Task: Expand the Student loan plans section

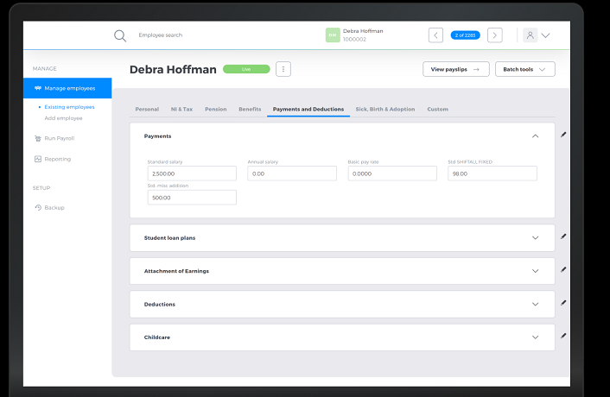Action: coord(535,237)
